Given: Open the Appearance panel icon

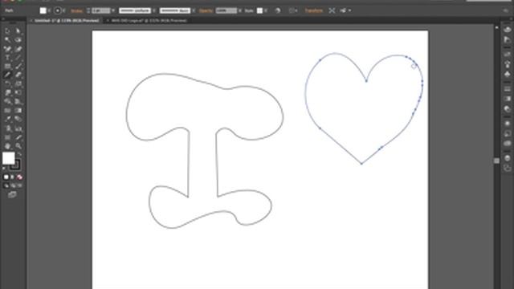Looking at the screenshot, I should coord(508,124).
